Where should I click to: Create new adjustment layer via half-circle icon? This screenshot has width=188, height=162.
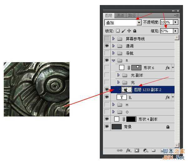click(145, 151)
